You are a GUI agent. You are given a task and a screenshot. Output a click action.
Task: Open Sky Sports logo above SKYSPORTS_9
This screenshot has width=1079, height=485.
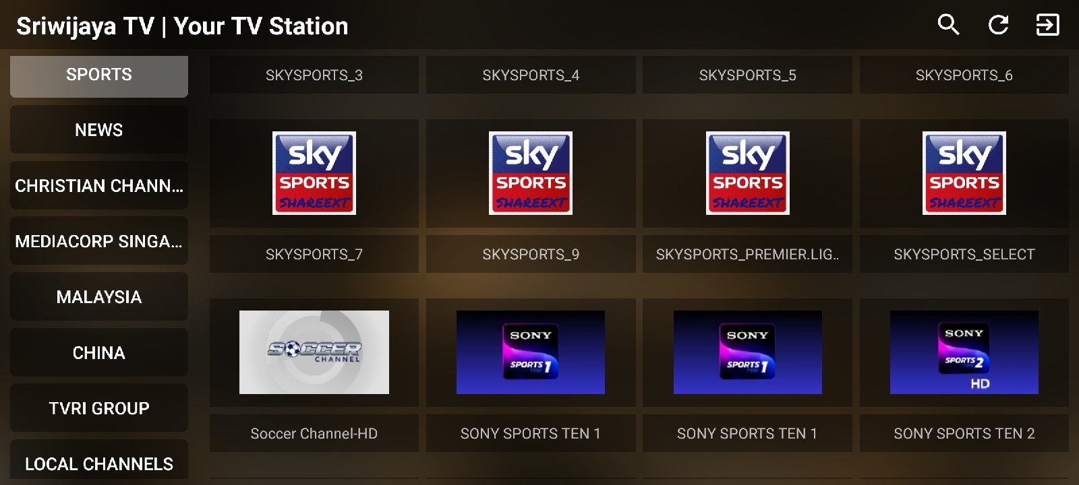pos(531,173)
